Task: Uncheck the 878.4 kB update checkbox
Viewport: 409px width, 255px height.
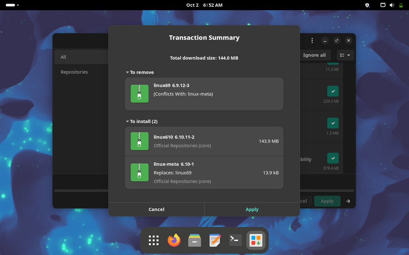Action: click(x=333, y=158)
